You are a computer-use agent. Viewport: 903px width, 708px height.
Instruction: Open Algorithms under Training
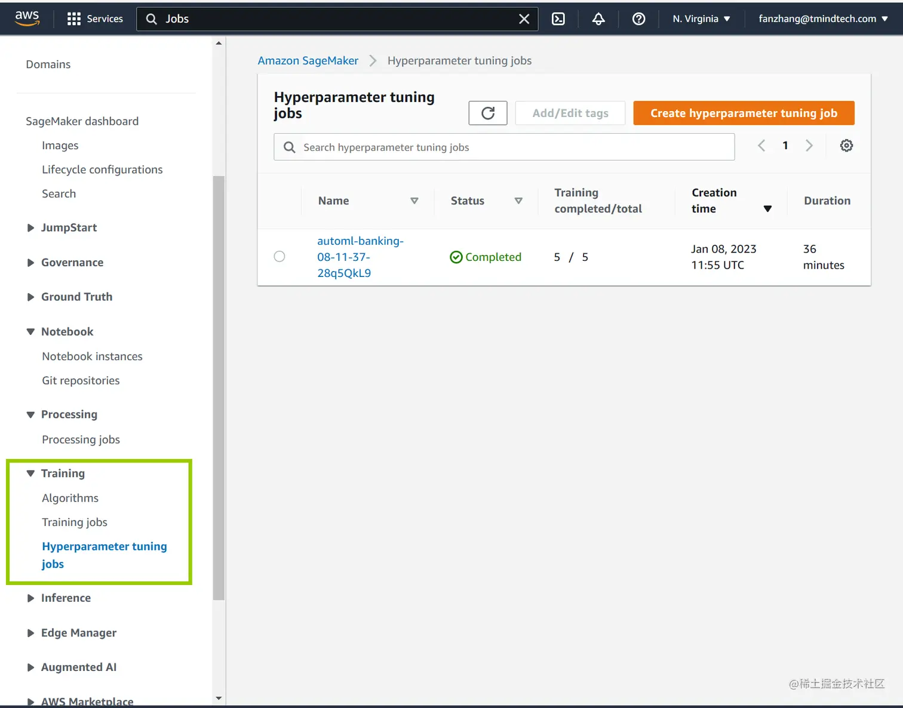70,498
